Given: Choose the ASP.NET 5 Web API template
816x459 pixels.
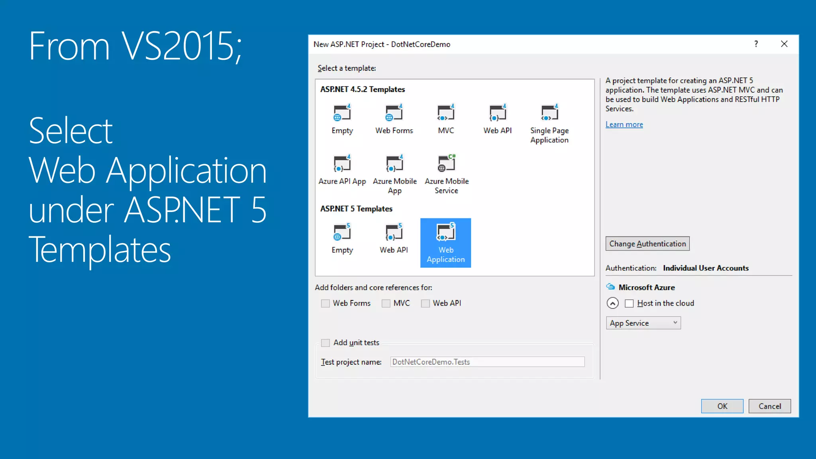Looking at the screenshot, I should (394, 233).
